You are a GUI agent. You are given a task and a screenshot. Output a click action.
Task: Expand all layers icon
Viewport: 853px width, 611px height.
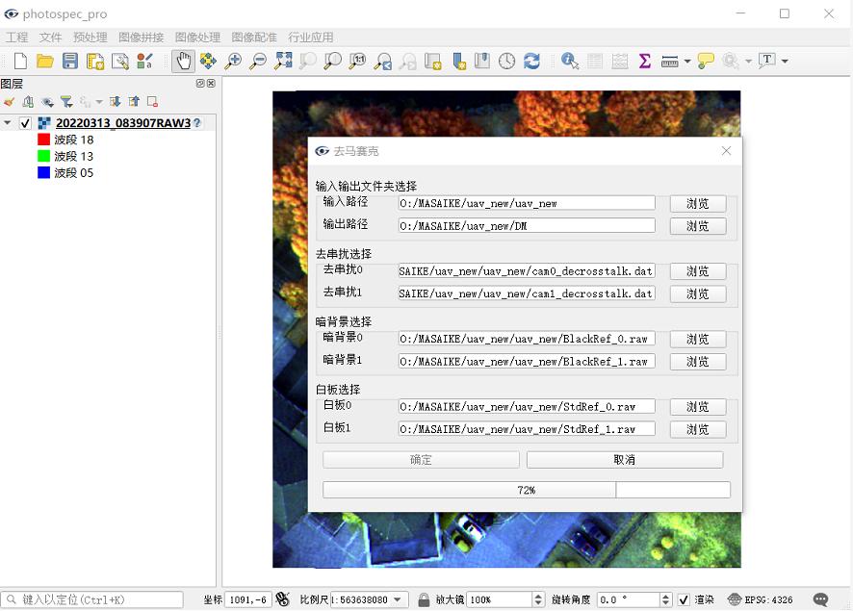115,102
